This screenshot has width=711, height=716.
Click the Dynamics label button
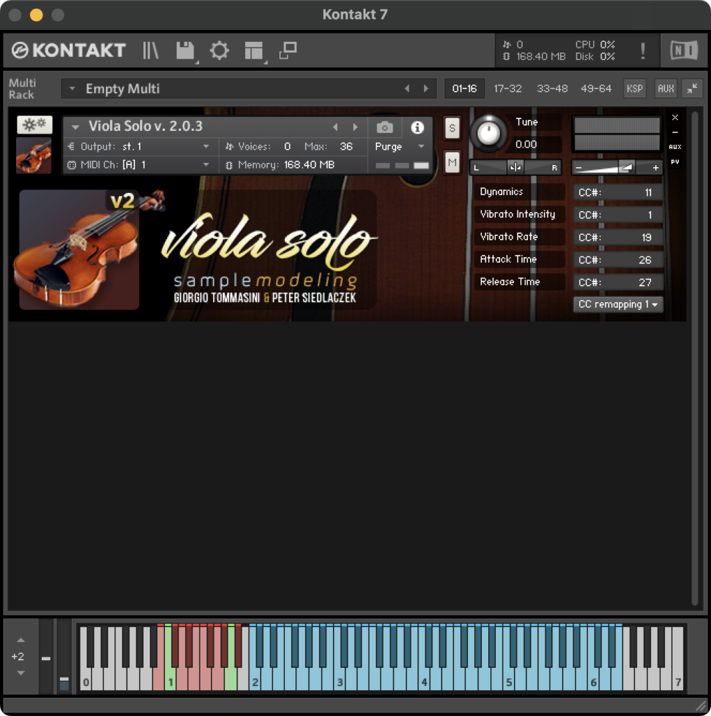pyautogui.click(x=520, y=192)
